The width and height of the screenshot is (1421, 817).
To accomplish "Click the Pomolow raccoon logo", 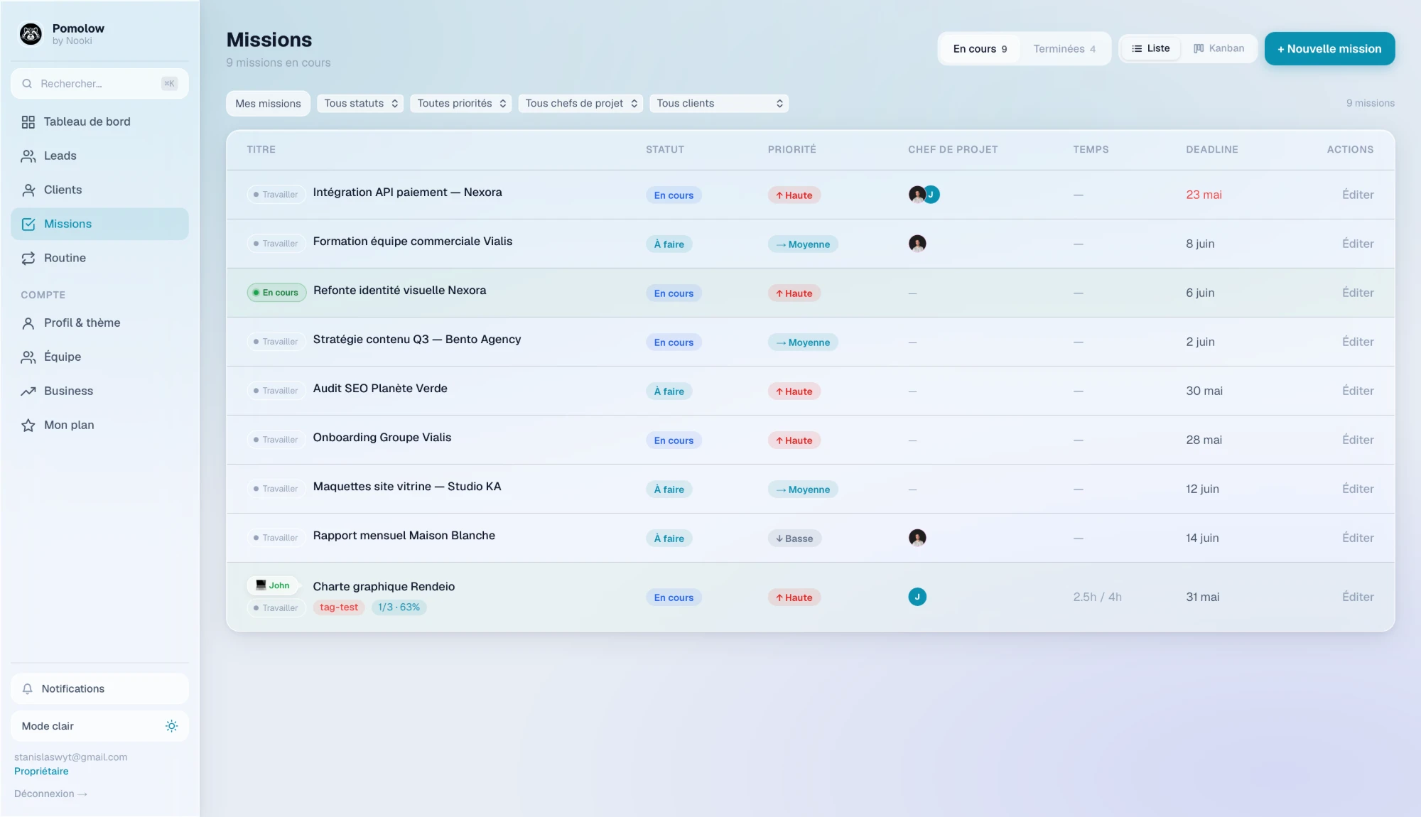I will [31, 34].
